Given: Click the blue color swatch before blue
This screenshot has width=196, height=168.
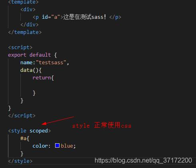Looking at the screenshot, I should tap(57, 146).
